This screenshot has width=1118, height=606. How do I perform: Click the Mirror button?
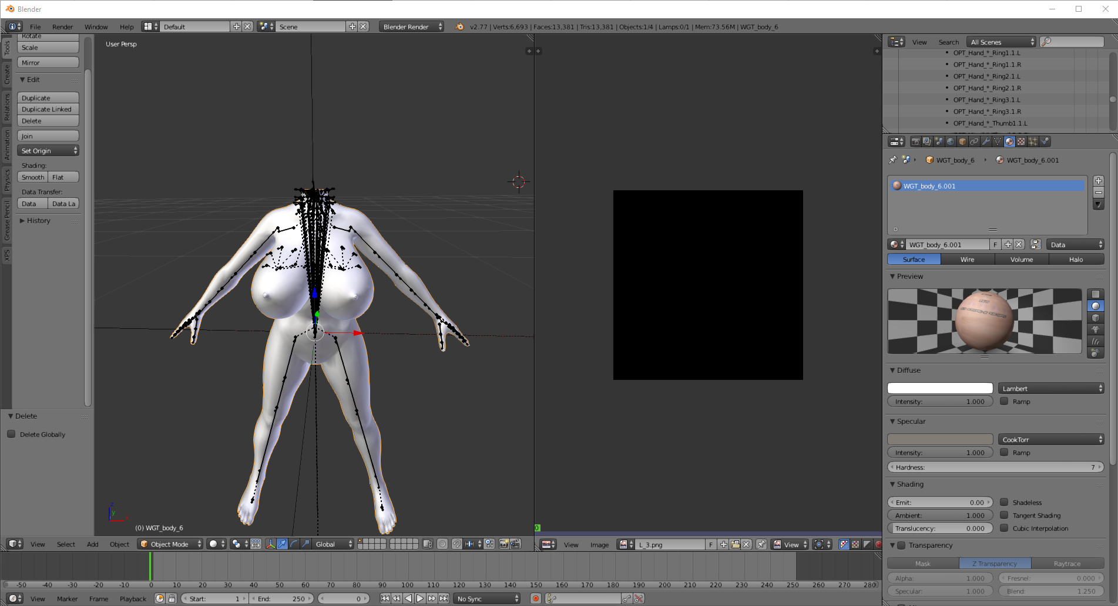click(x=48, y=63)
